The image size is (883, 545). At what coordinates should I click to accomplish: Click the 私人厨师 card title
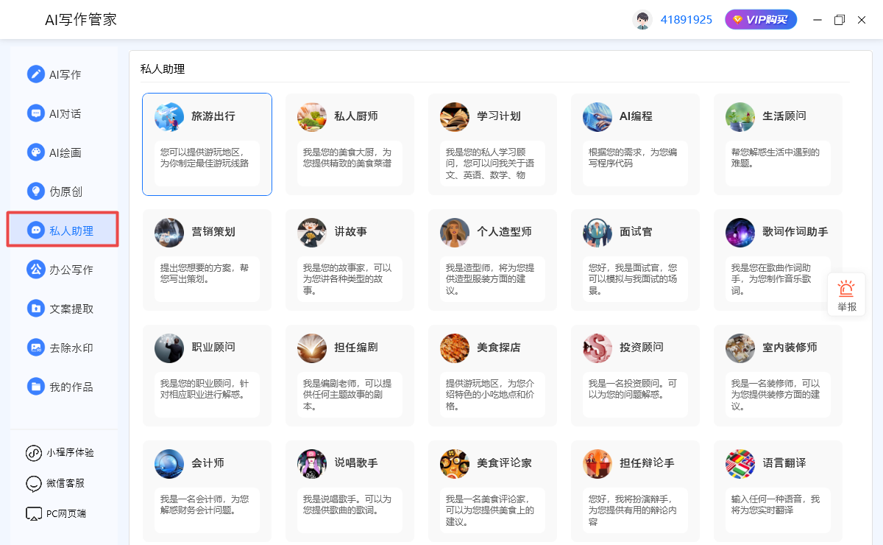[356, 116]
